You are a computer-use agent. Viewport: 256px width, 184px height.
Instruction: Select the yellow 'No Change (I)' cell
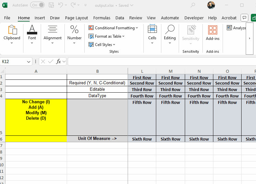(36, 117)
